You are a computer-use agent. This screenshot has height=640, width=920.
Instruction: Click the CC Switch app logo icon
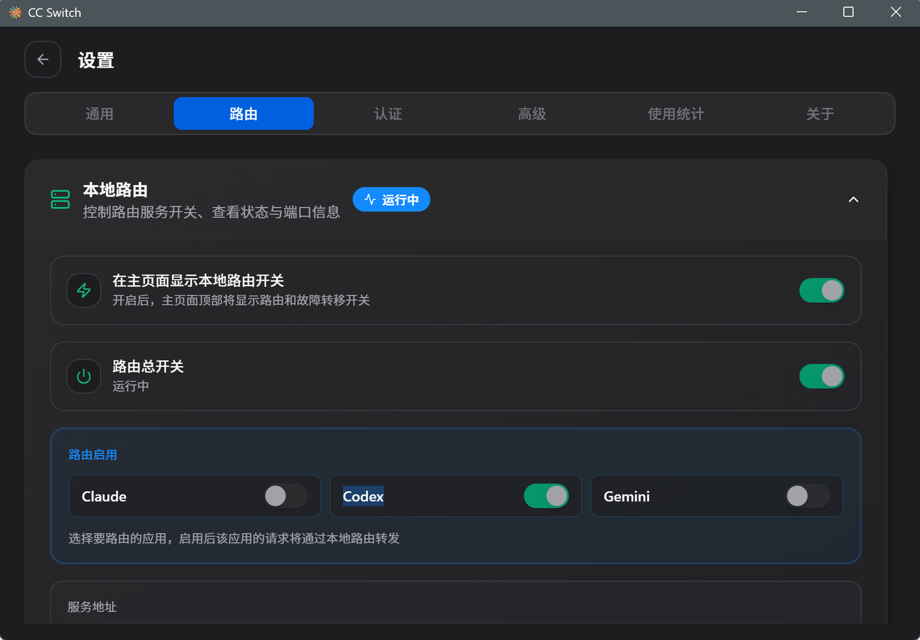(15, 13)
